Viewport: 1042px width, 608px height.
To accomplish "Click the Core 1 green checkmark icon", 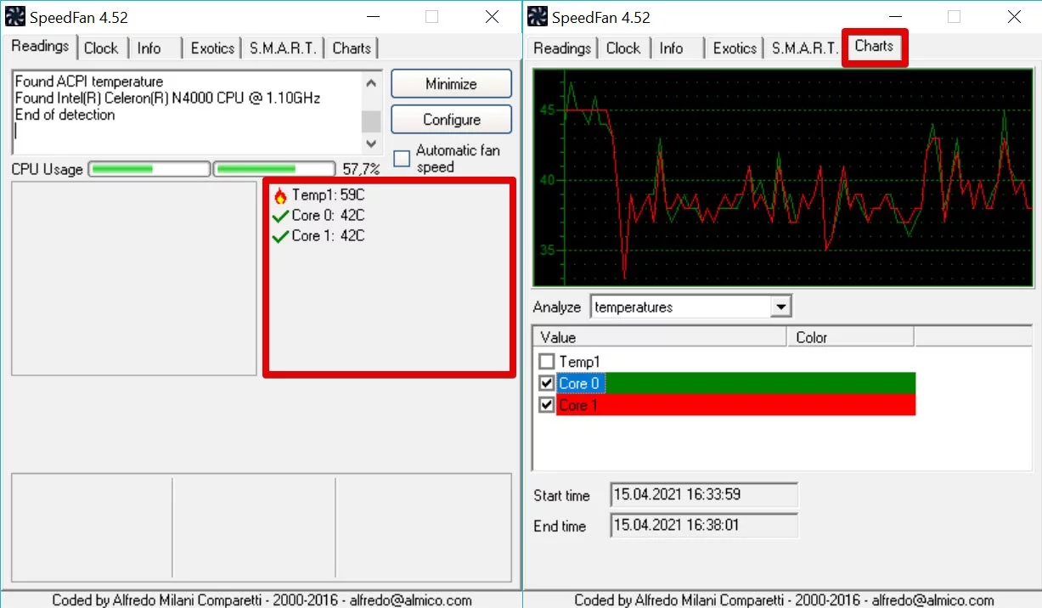I will [x=280, y=237].
